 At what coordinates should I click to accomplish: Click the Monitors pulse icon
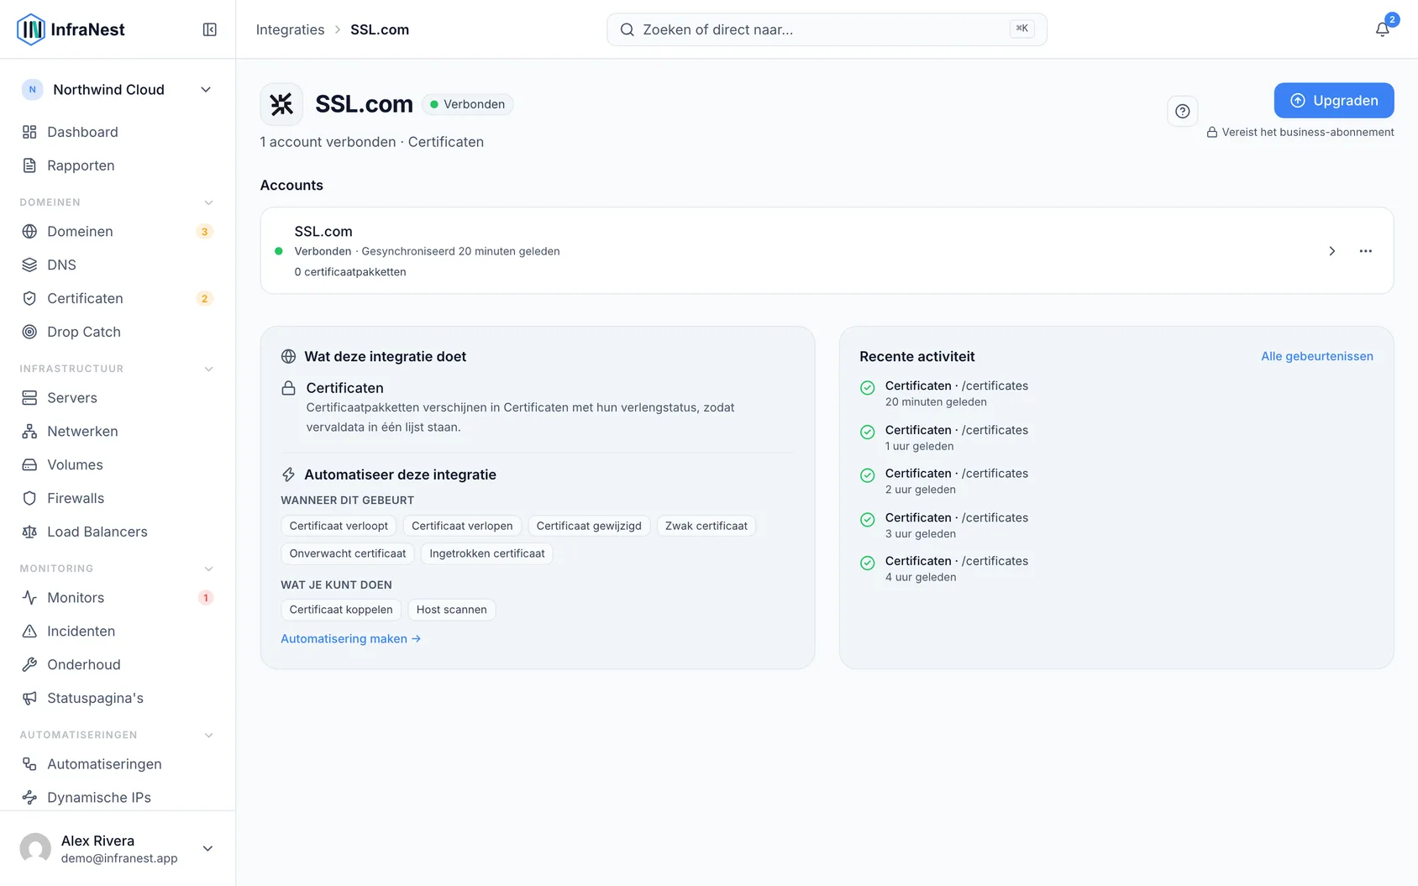point(29,597)
